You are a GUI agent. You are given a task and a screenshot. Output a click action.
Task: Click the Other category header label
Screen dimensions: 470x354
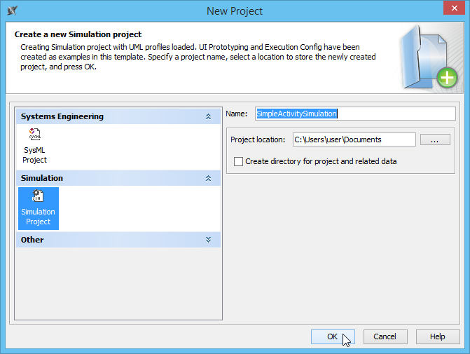(32, 240)
